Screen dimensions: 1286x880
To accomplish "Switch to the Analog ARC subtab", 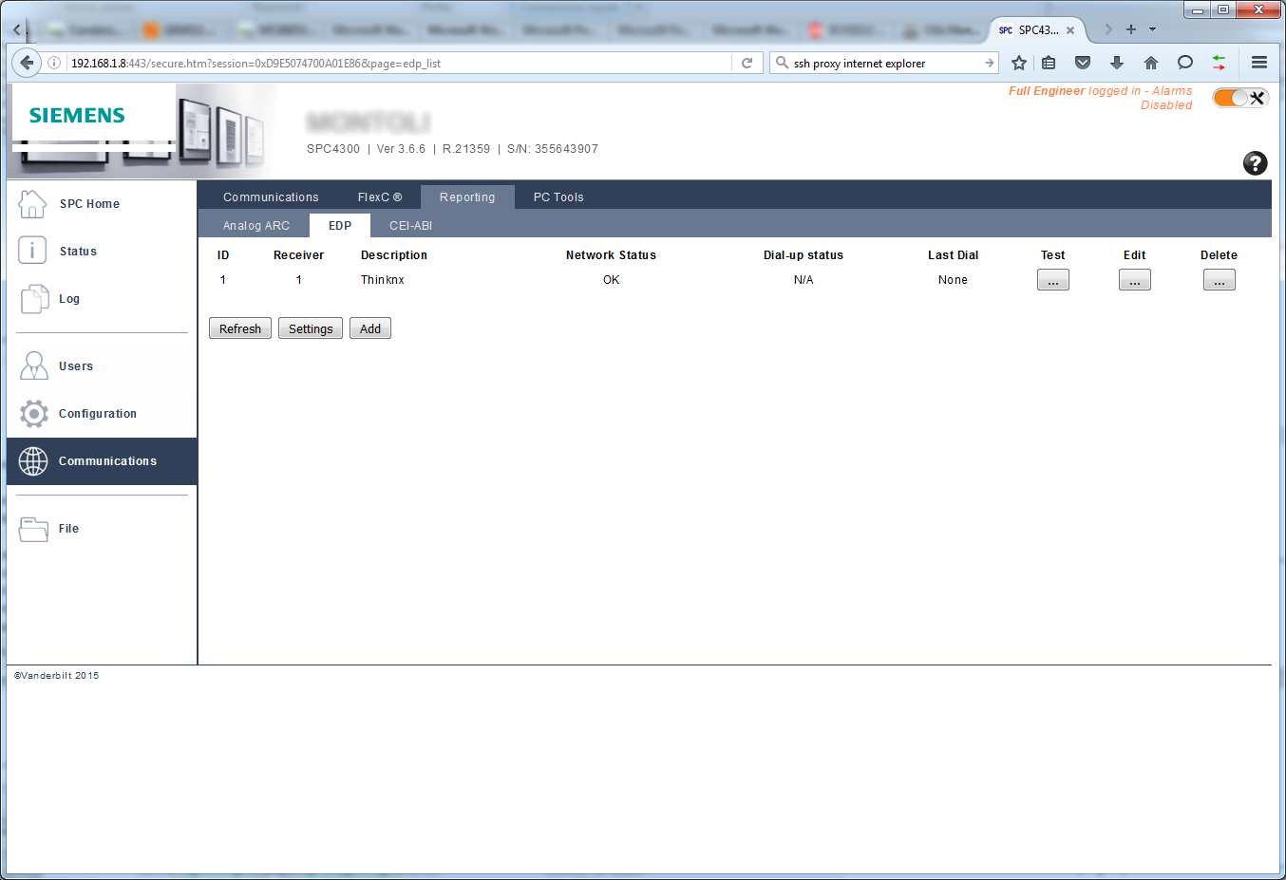I will click(256, 226).
